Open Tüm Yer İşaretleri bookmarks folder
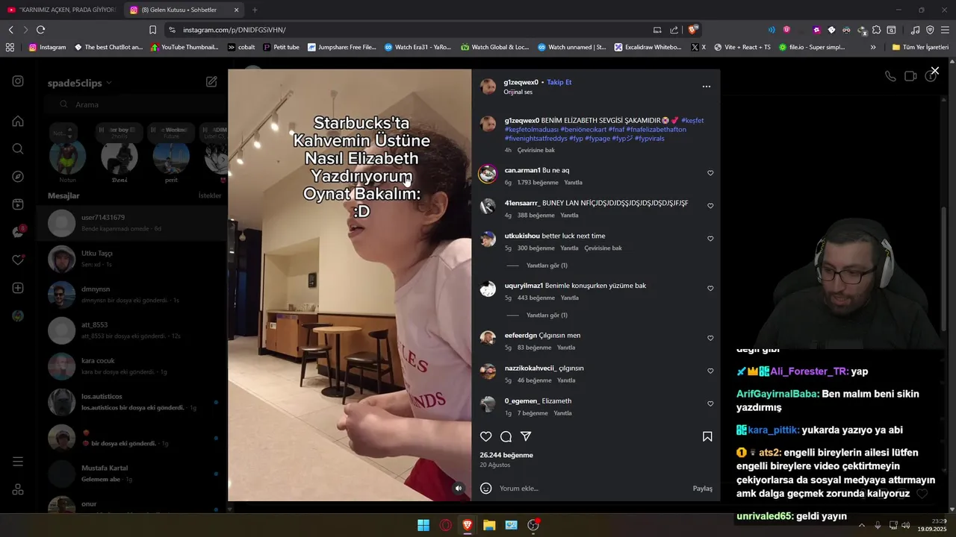This screenshot has height=537, width=956. (x=920, y=47)
